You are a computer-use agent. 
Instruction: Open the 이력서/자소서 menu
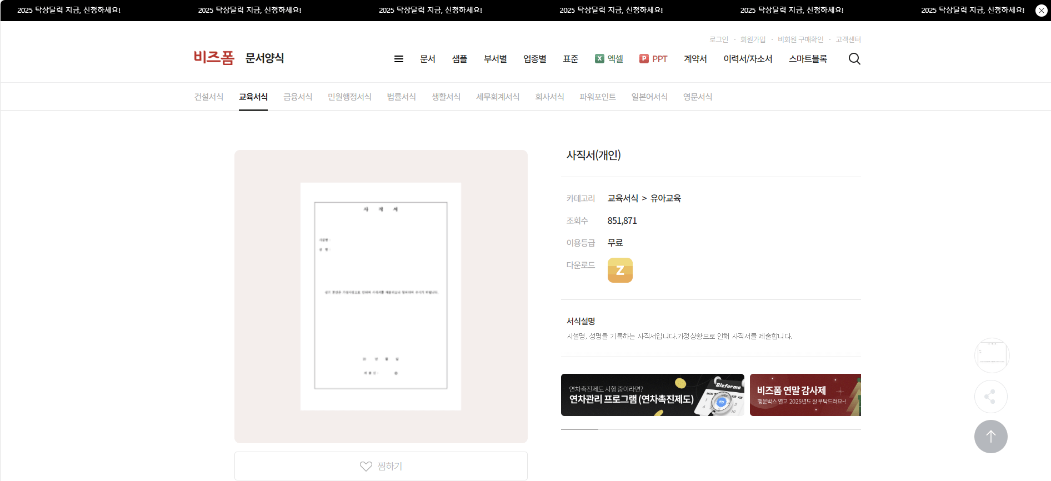(x=748, y=59)
